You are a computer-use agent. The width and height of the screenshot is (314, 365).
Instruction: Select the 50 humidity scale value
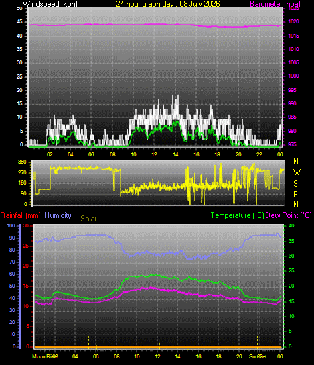coord(12,286)
